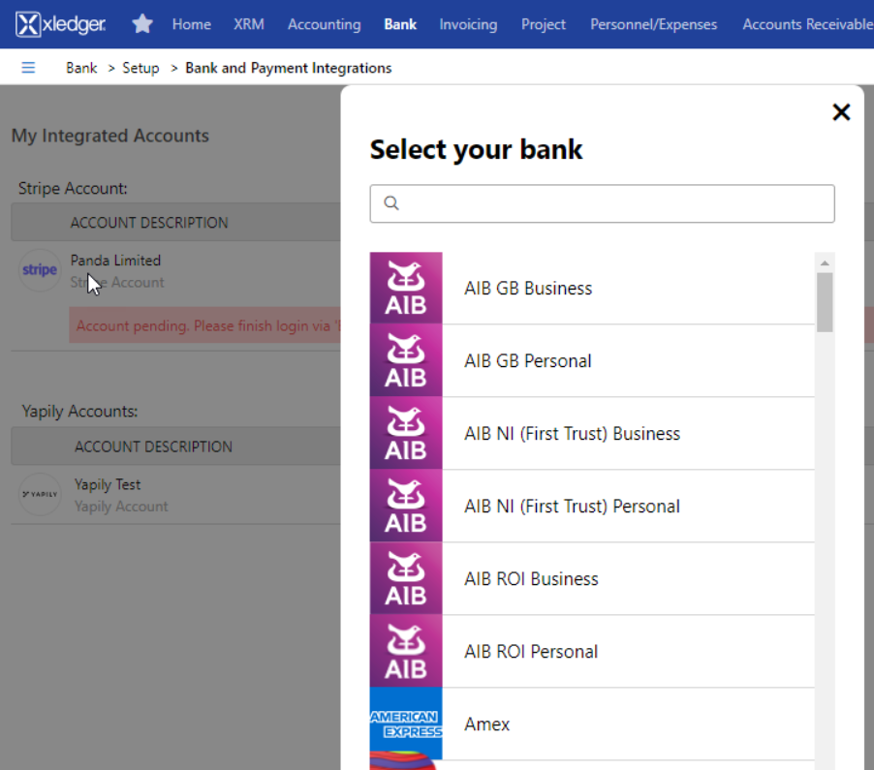This screenshot has height=770, width=874.
Task: Click the AIB ROI Personal logo
Action: (x=406, y=651)
